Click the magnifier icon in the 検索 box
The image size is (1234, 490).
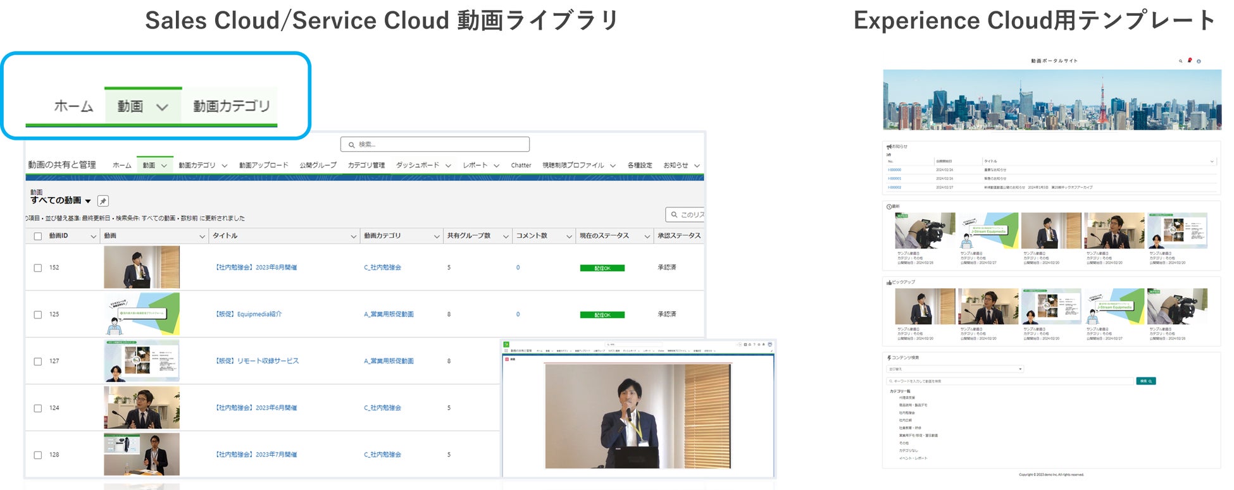[x=351, y=145]
